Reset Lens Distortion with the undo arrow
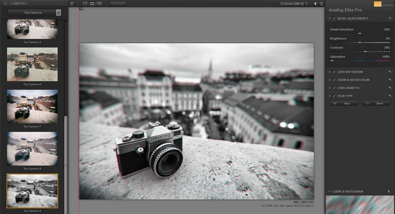Viewport: 395px width, 214px height. click(390, 72)
